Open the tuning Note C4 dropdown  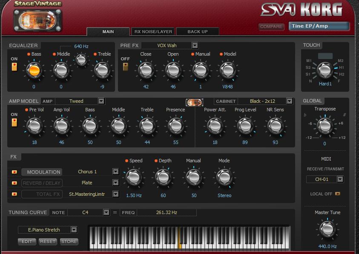(x=106, y=212)
